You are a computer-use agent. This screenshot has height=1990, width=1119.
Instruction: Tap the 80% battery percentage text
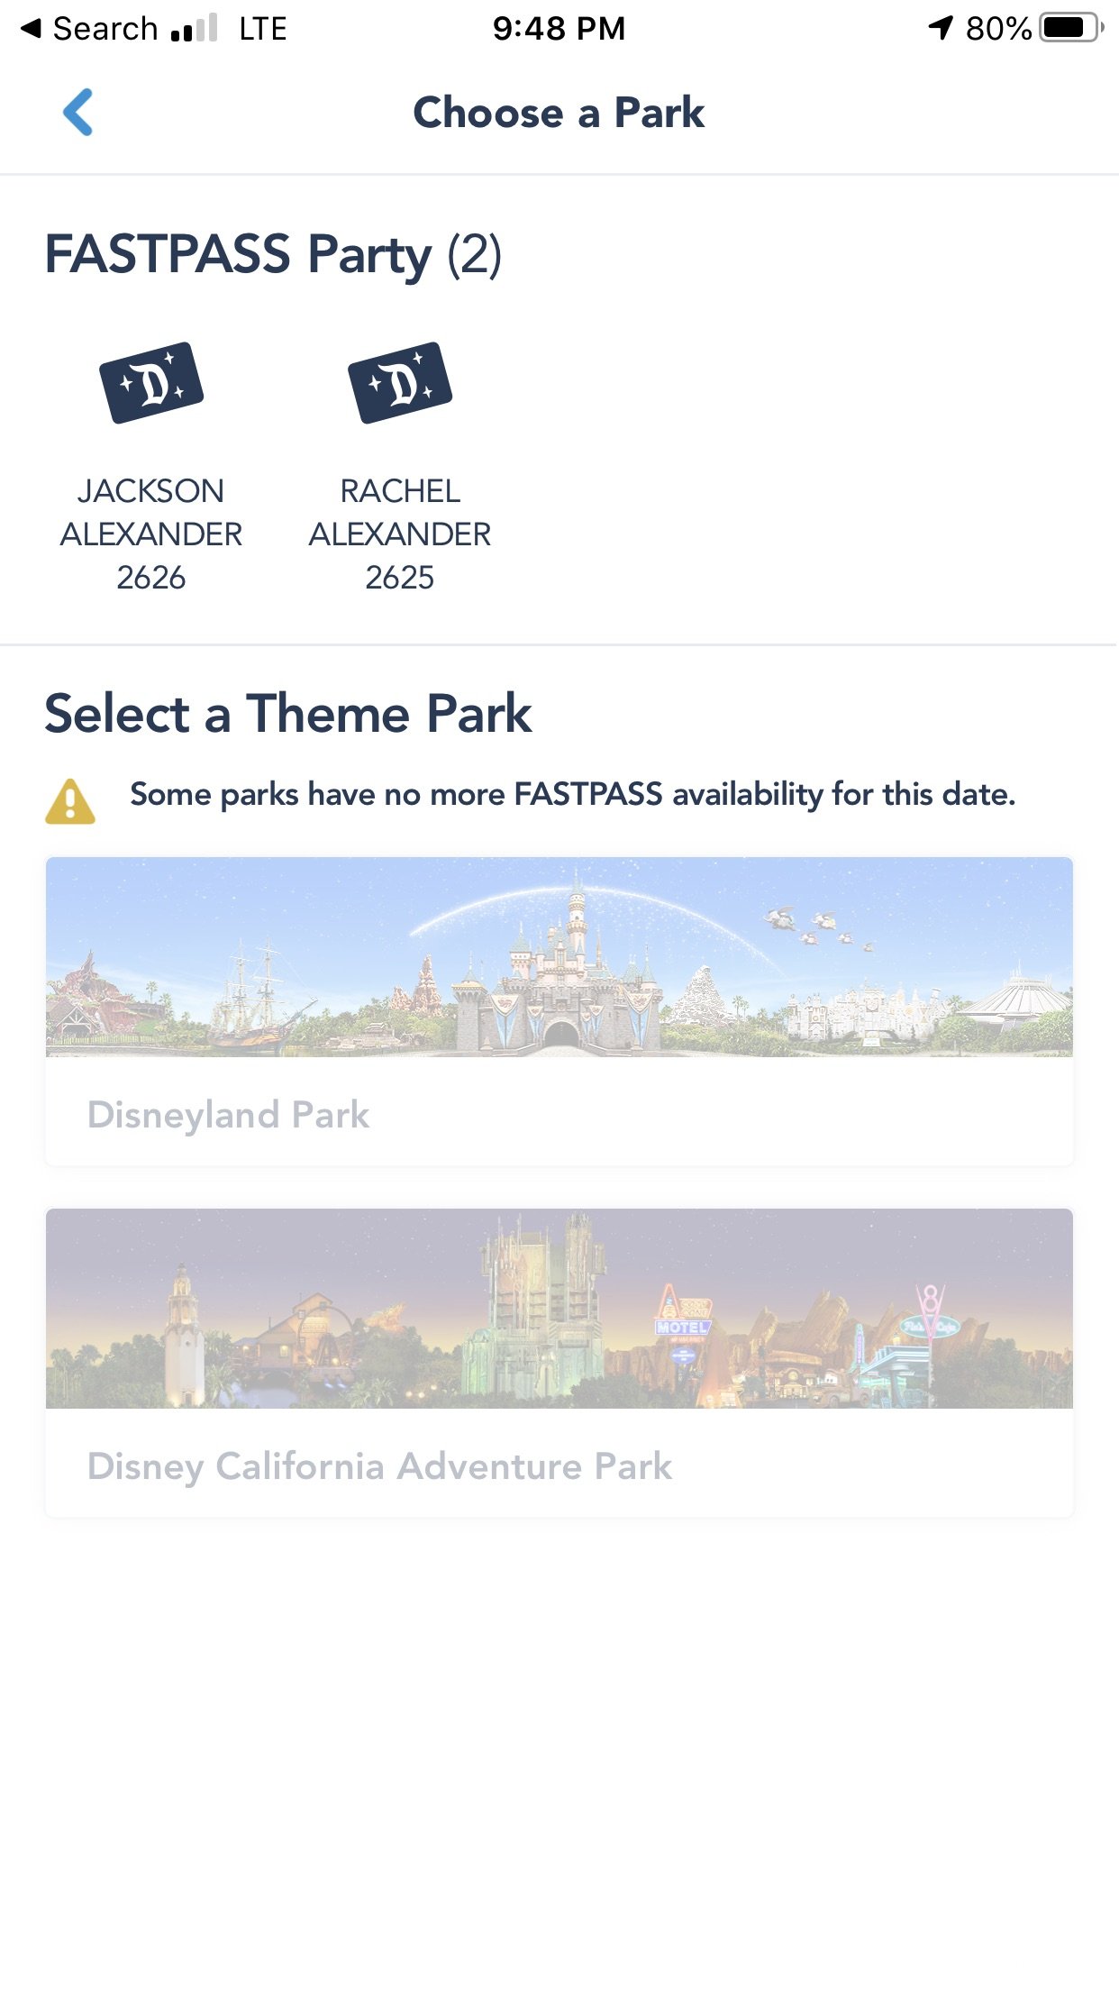point(998,29)
